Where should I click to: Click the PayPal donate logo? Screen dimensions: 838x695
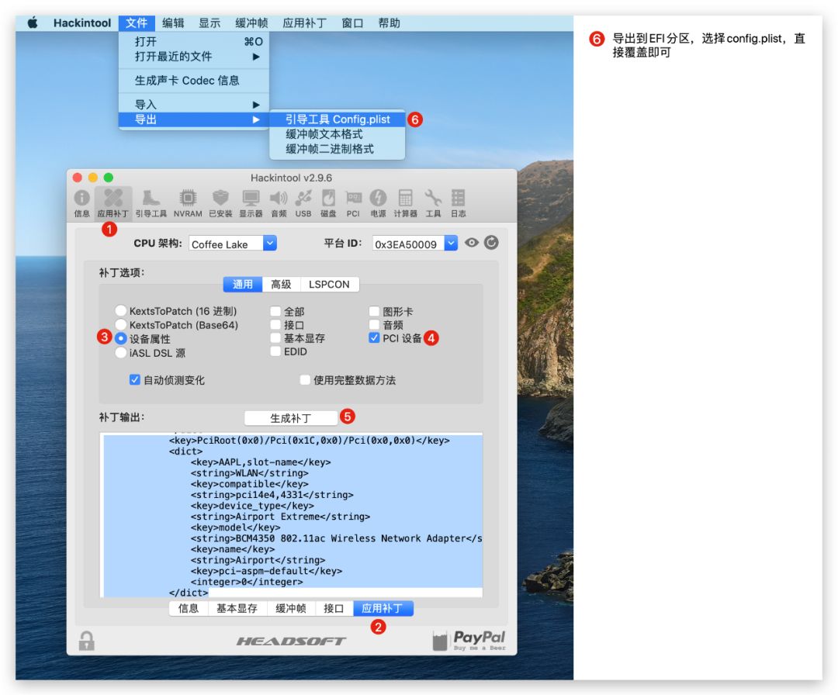click(x=469, y=639)
